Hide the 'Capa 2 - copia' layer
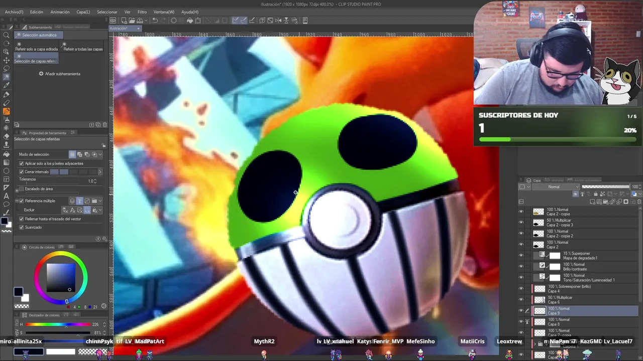Image resolution: width=643 pixels, height=361 pixels. tap(521, 212)
